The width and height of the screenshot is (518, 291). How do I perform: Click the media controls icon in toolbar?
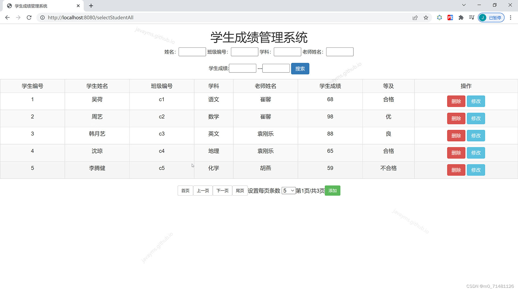(x=472, y=18)
